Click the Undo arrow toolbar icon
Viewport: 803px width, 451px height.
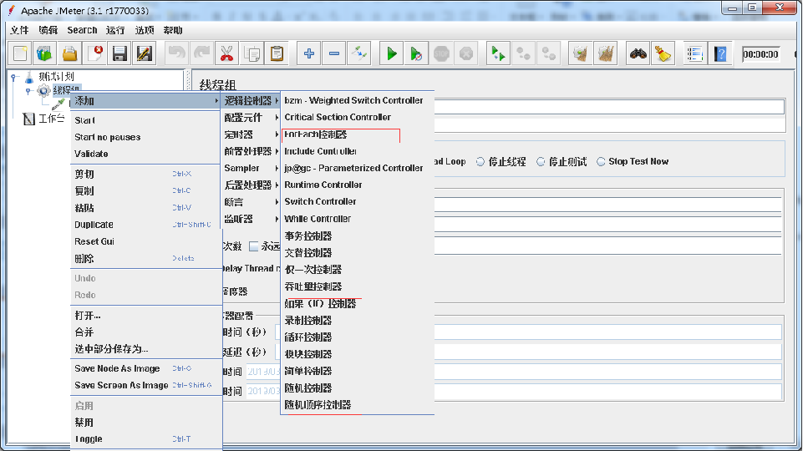pos(176,53)
